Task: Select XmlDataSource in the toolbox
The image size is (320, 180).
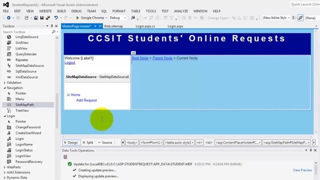Action: coord(26,77)
